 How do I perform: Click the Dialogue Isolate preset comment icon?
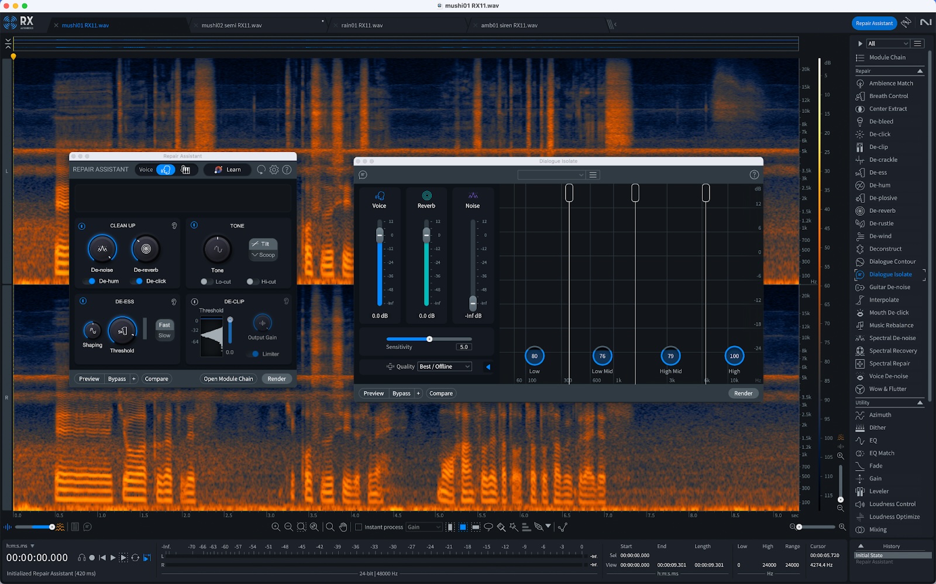pos(363,175)
